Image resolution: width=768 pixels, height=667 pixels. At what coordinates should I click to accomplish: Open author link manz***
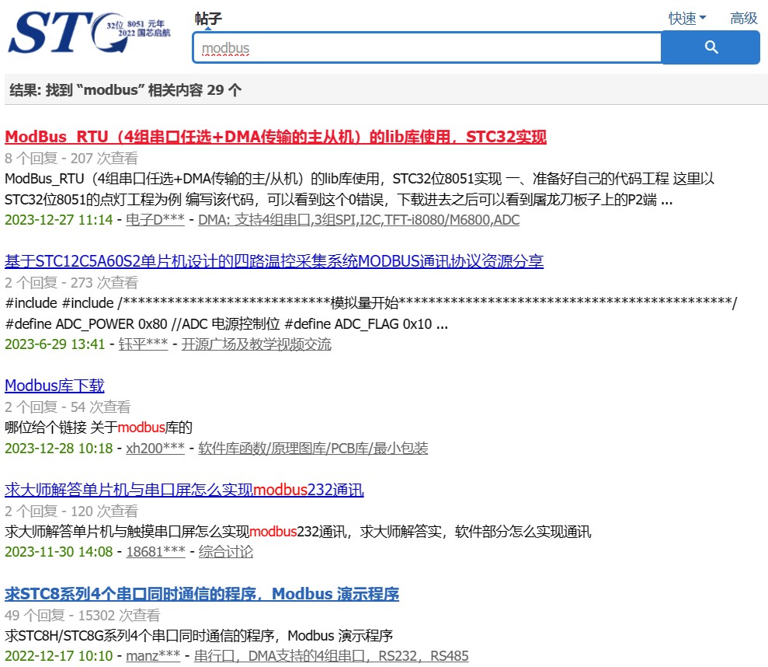pos(153,655)
